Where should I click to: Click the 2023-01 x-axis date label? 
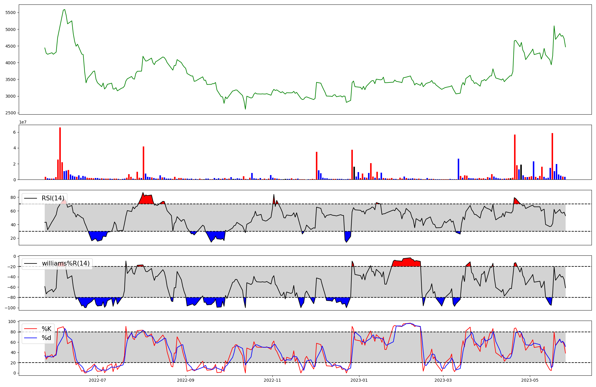(359, 380)
